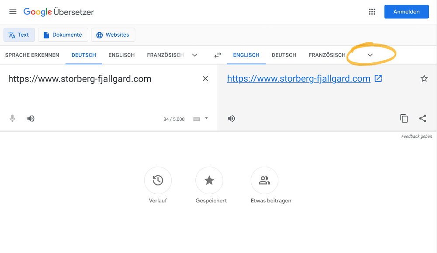The image size is (437, 253).
Task: Share the translation
Action: click(x=423, y=118)
